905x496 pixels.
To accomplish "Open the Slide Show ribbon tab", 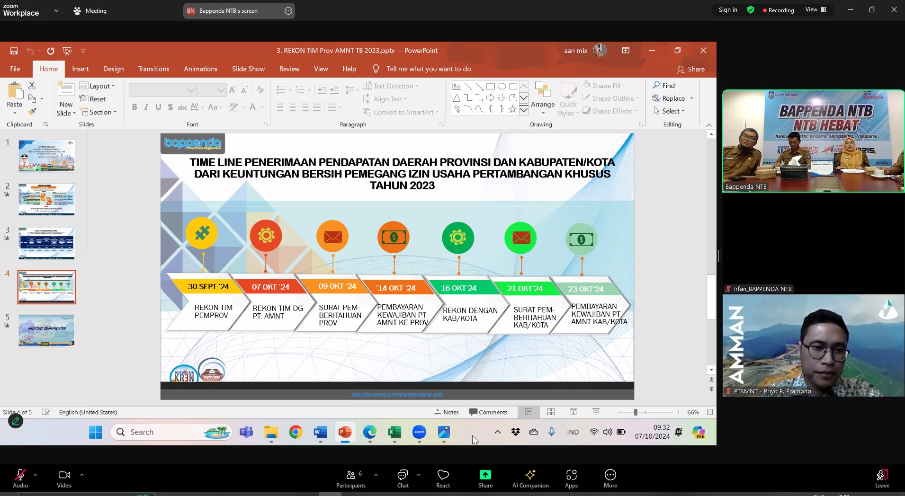I will tap(248, 69).
